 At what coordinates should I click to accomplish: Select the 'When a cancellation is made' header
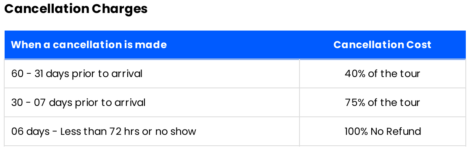[x=89, y=45]
